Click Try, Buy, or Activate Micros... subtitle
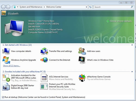 tap(24, 80)
